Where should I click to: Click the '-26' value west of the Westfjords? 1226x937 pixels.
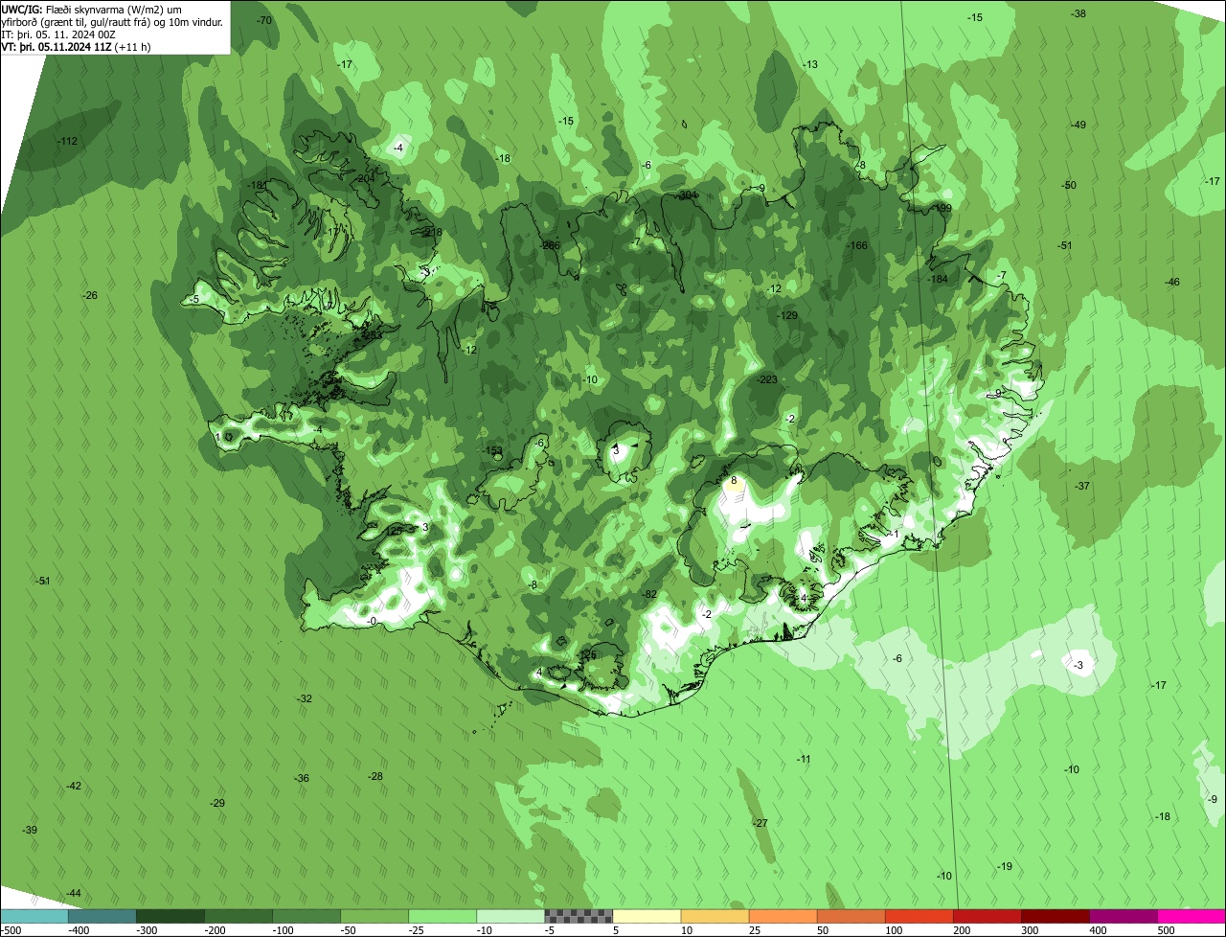90,295
